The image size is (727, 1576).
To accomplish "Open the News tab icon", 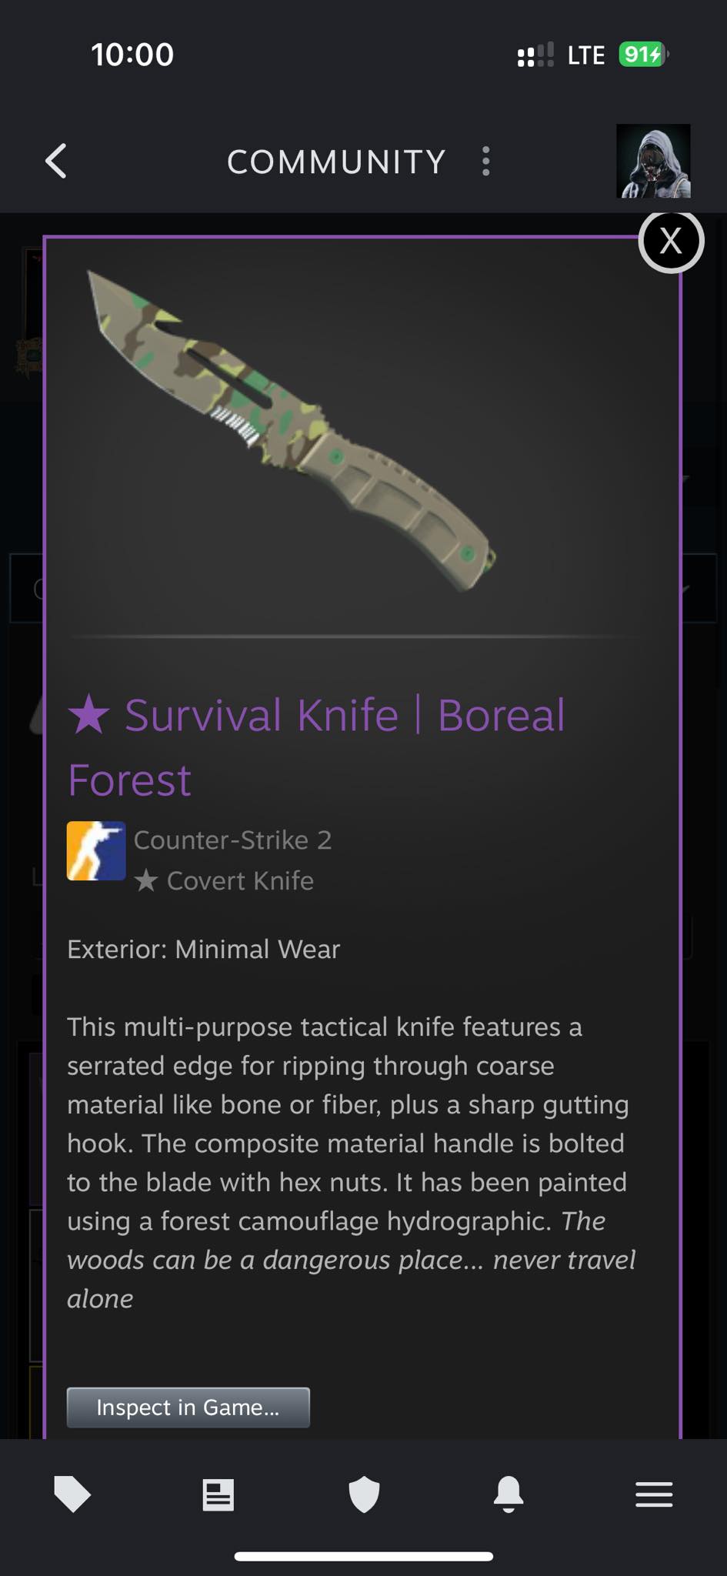I will tap(218, 1494).
